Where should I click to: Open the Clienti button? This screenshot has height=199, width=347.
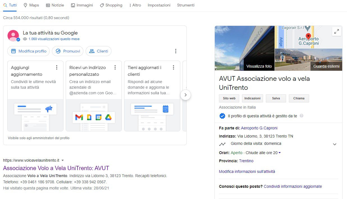coord(99,51)
